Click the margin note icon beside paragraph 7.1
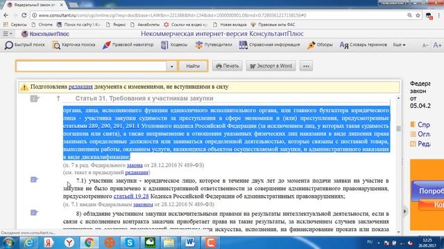Image resolution: width=444 pixels, height=249 pixels. click(x=34, y=180)
